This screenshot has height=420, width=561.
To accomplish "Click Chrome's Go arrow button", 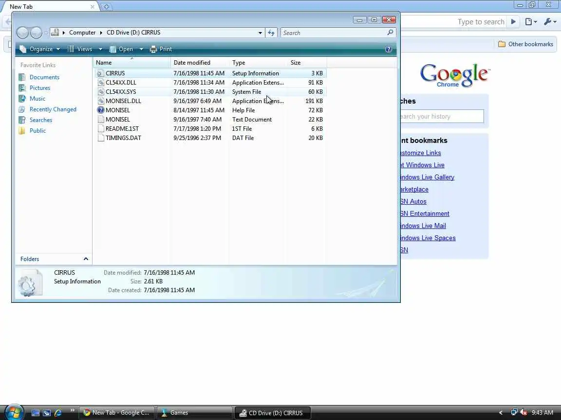I will (513, 22).
